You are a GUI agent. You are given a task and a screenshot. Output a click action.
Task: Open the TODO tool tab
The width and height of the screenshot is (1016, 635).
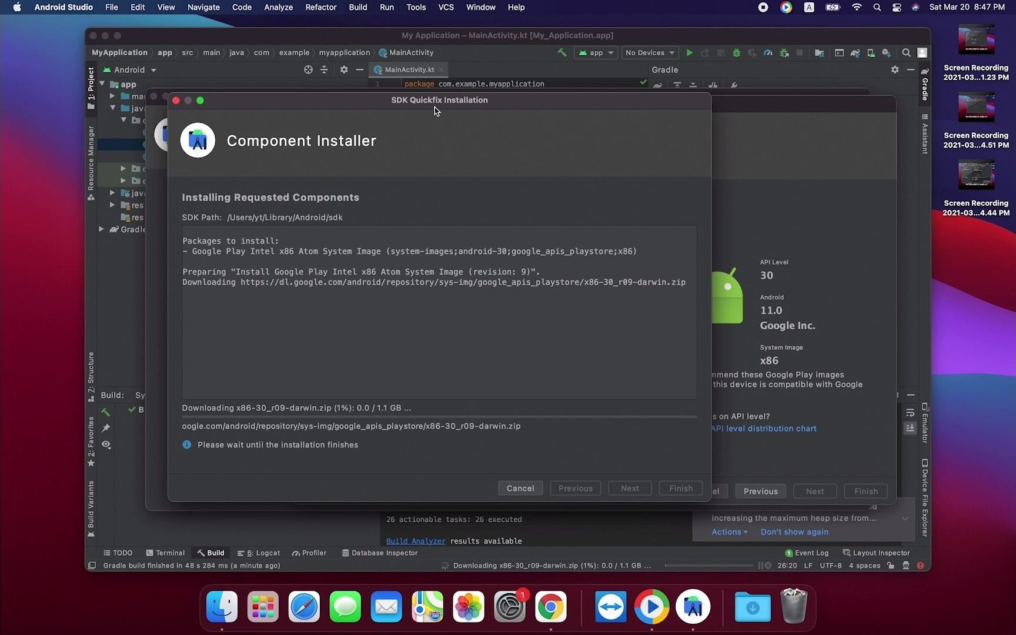tap(118, 553)
